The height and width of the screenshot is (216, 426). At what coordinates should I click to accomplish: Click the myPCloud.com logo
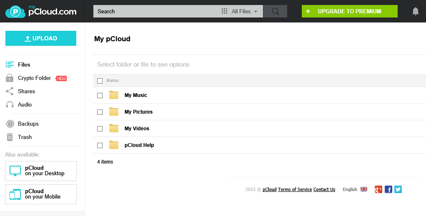tap(41, 11)
